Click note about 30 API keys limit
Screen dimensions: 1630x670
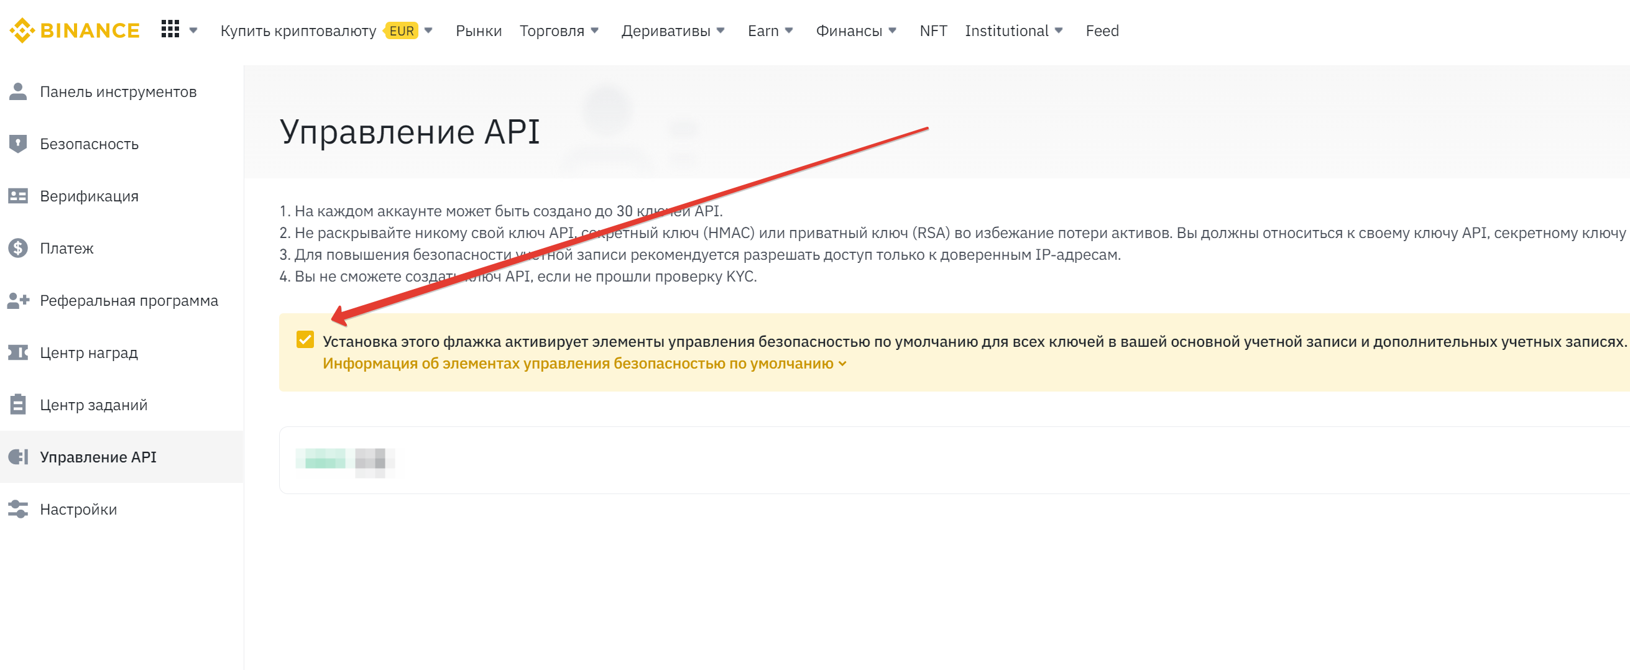click(500, 211)
